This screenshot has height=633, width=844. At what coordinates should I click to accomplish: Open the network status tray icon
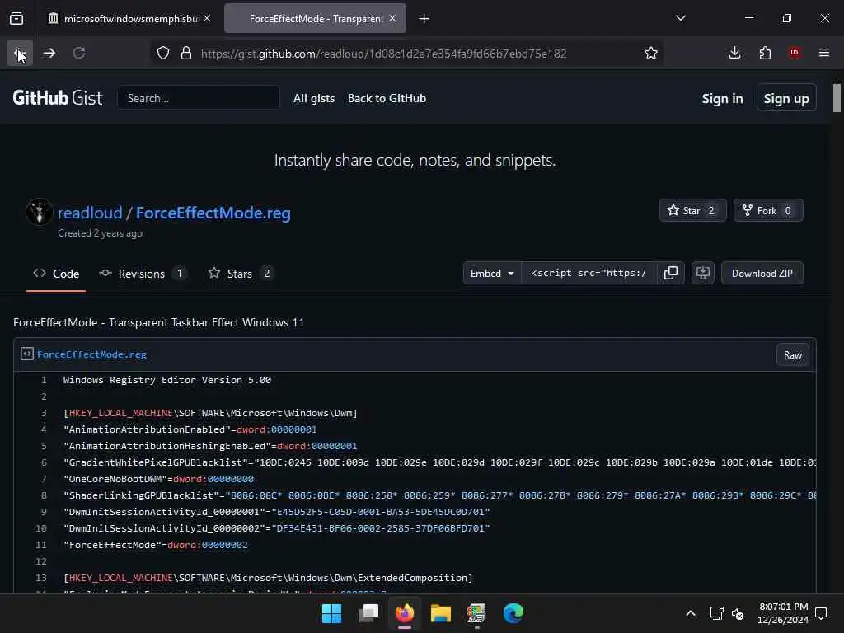pos(716,613)
